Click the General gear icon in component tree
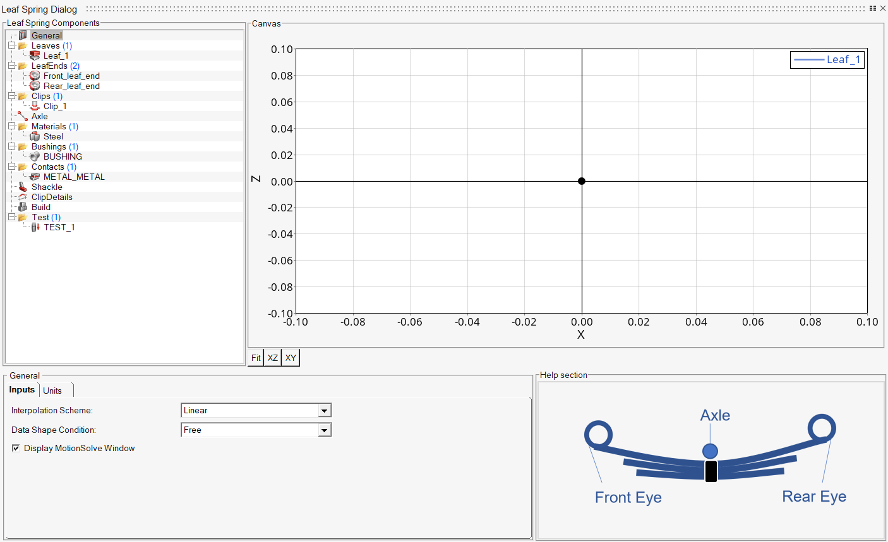 click(x=23, y=35)
